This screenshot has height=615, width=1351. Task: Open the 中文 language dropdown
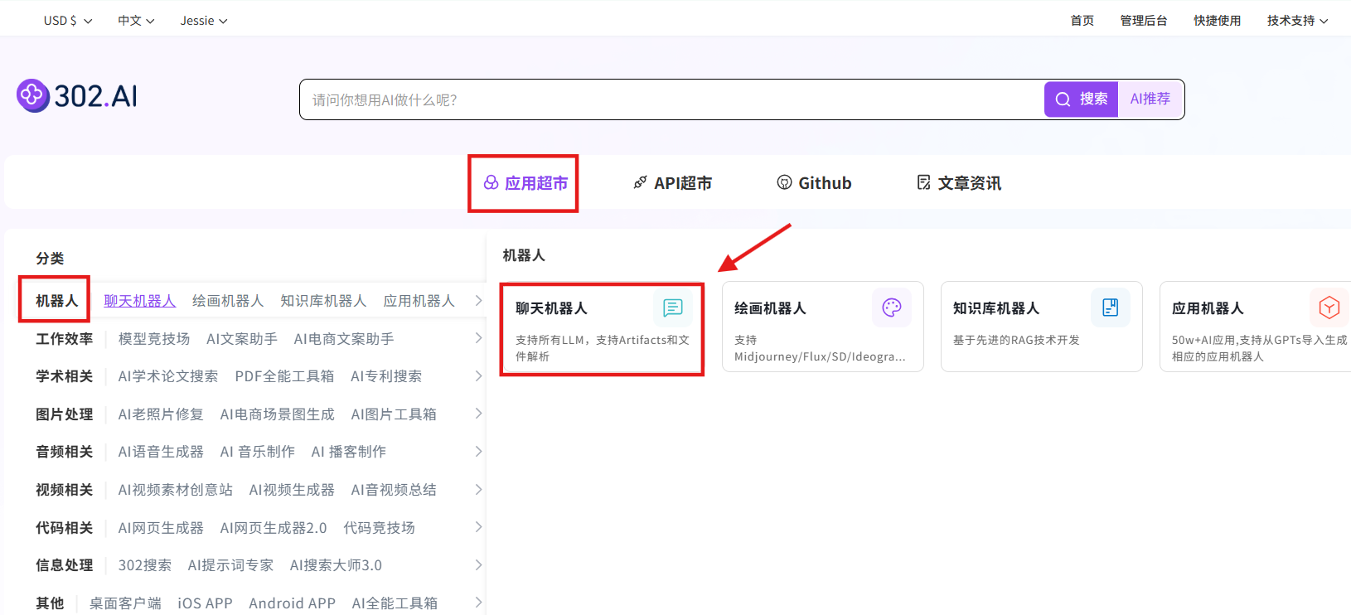point(136,21)
